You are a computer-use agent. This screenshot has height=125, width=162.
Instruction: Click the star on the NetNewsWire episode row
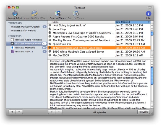coord(54,48)
